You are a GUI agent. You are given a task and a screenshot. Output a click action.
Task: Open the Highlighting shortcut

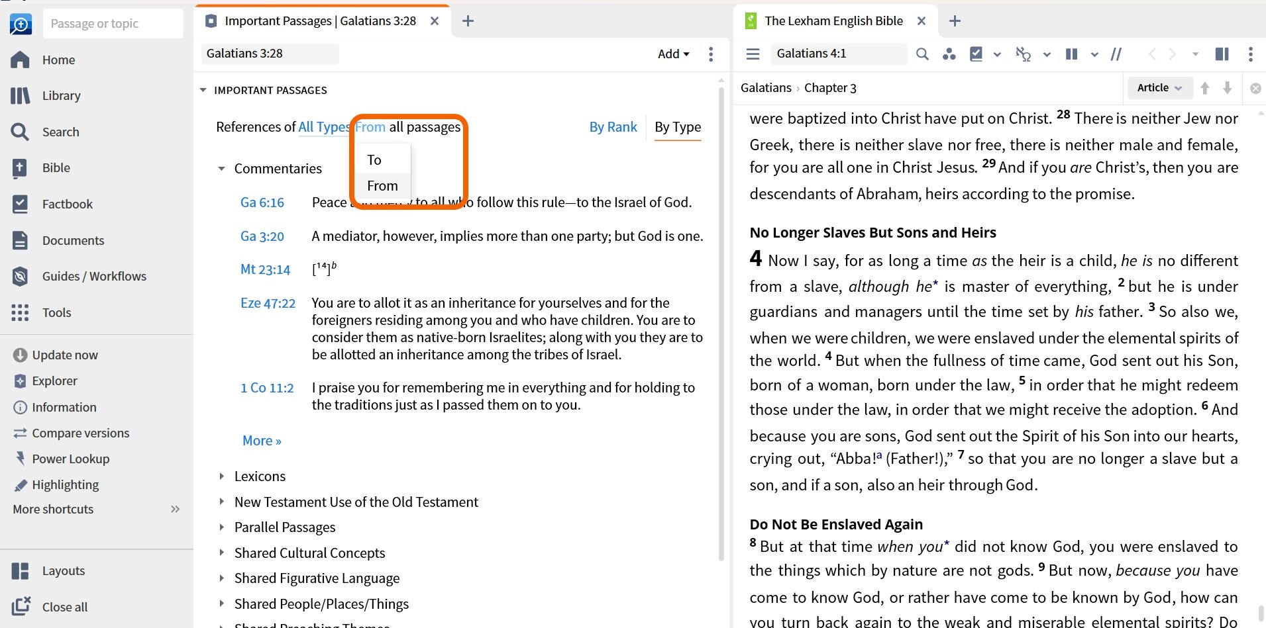pos(56,484)
